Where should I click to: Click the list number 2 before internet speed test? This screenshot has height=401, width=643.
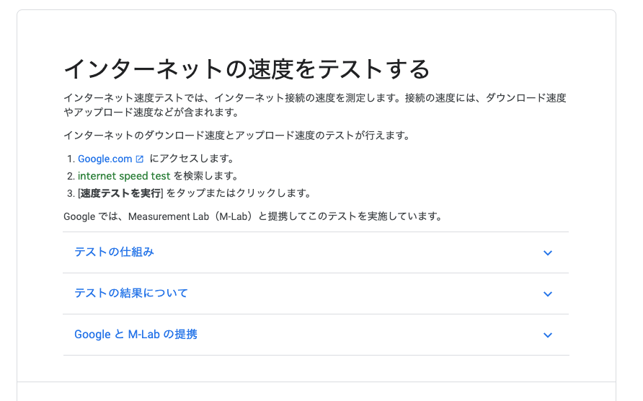tap(70, 176)
